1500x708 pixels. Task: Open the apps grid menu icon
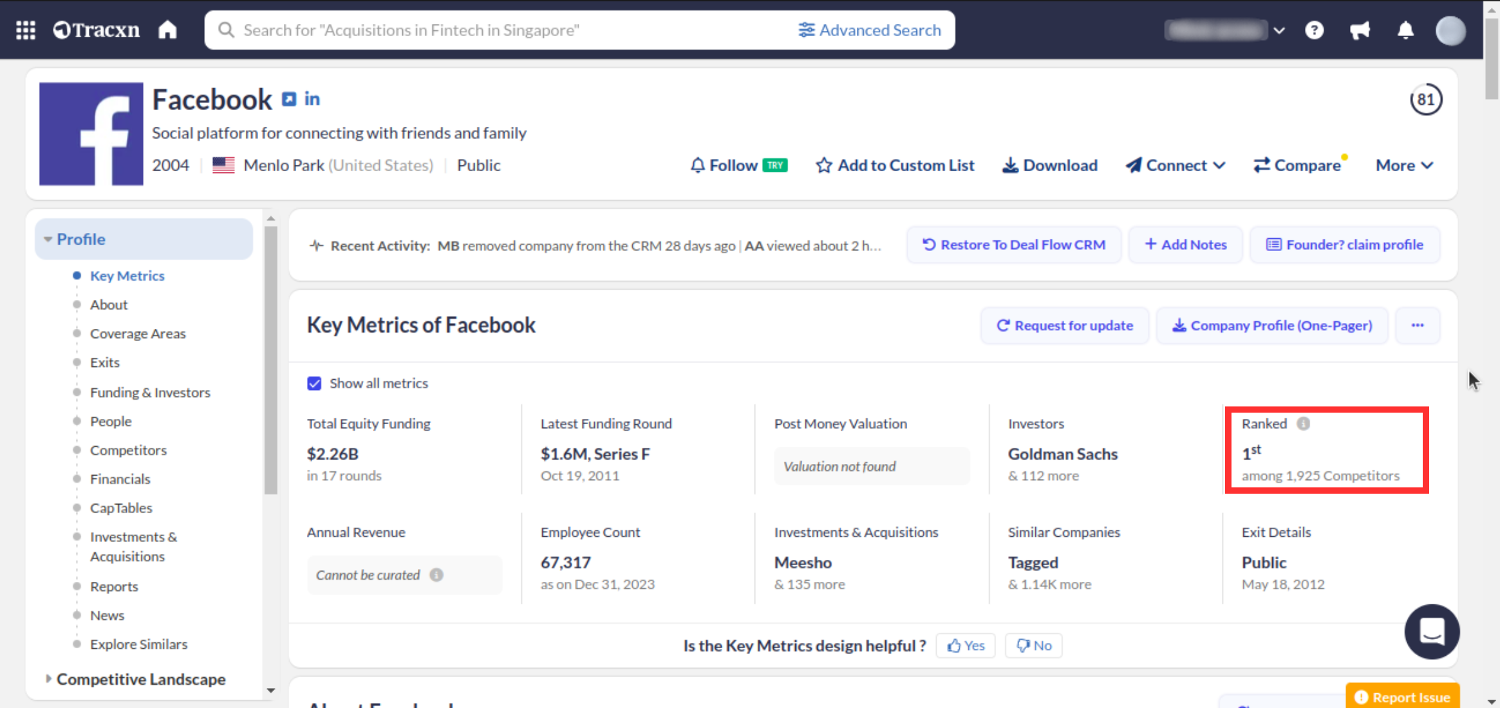[26, 30]
